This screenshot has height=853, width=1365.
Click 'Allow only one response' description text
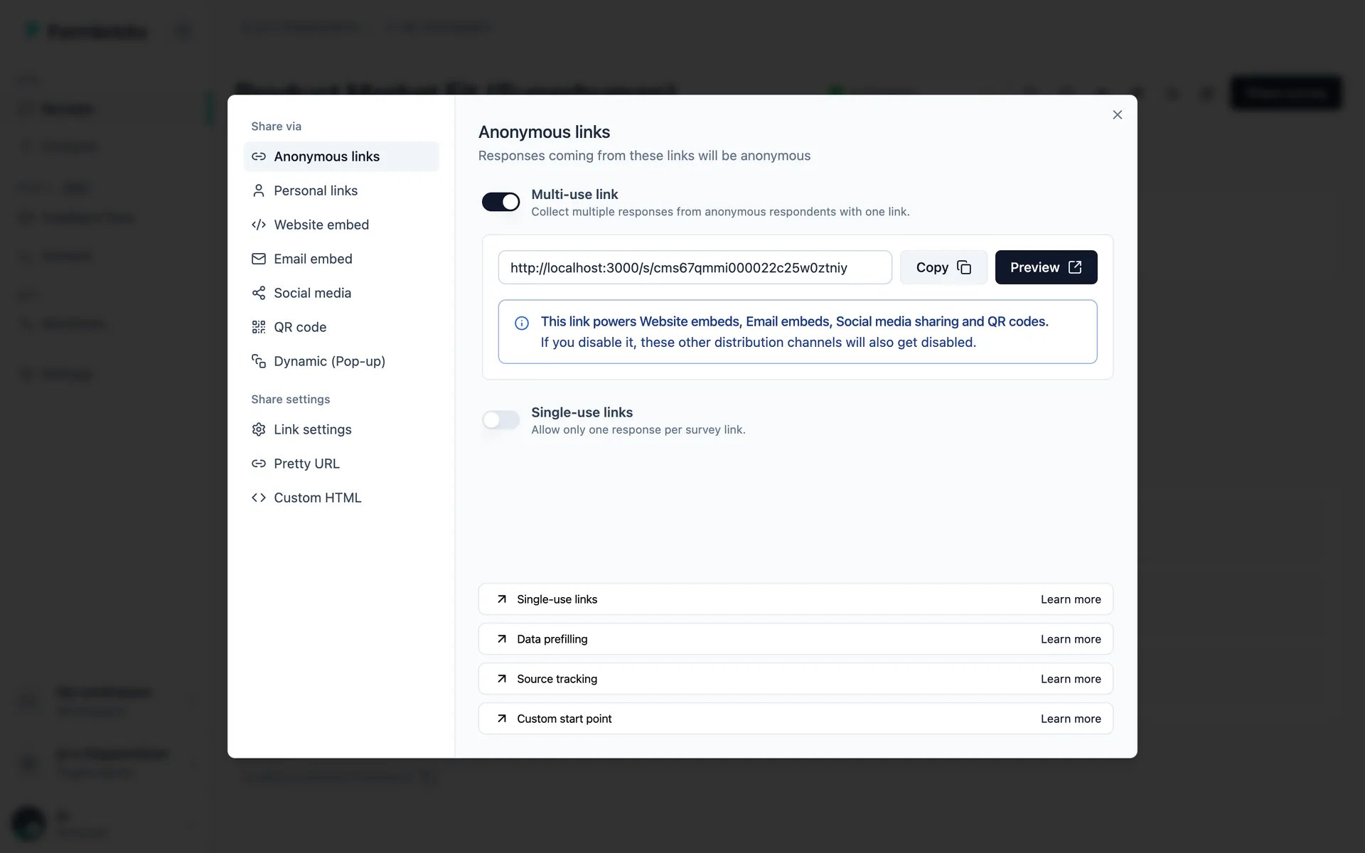point(638,430)
